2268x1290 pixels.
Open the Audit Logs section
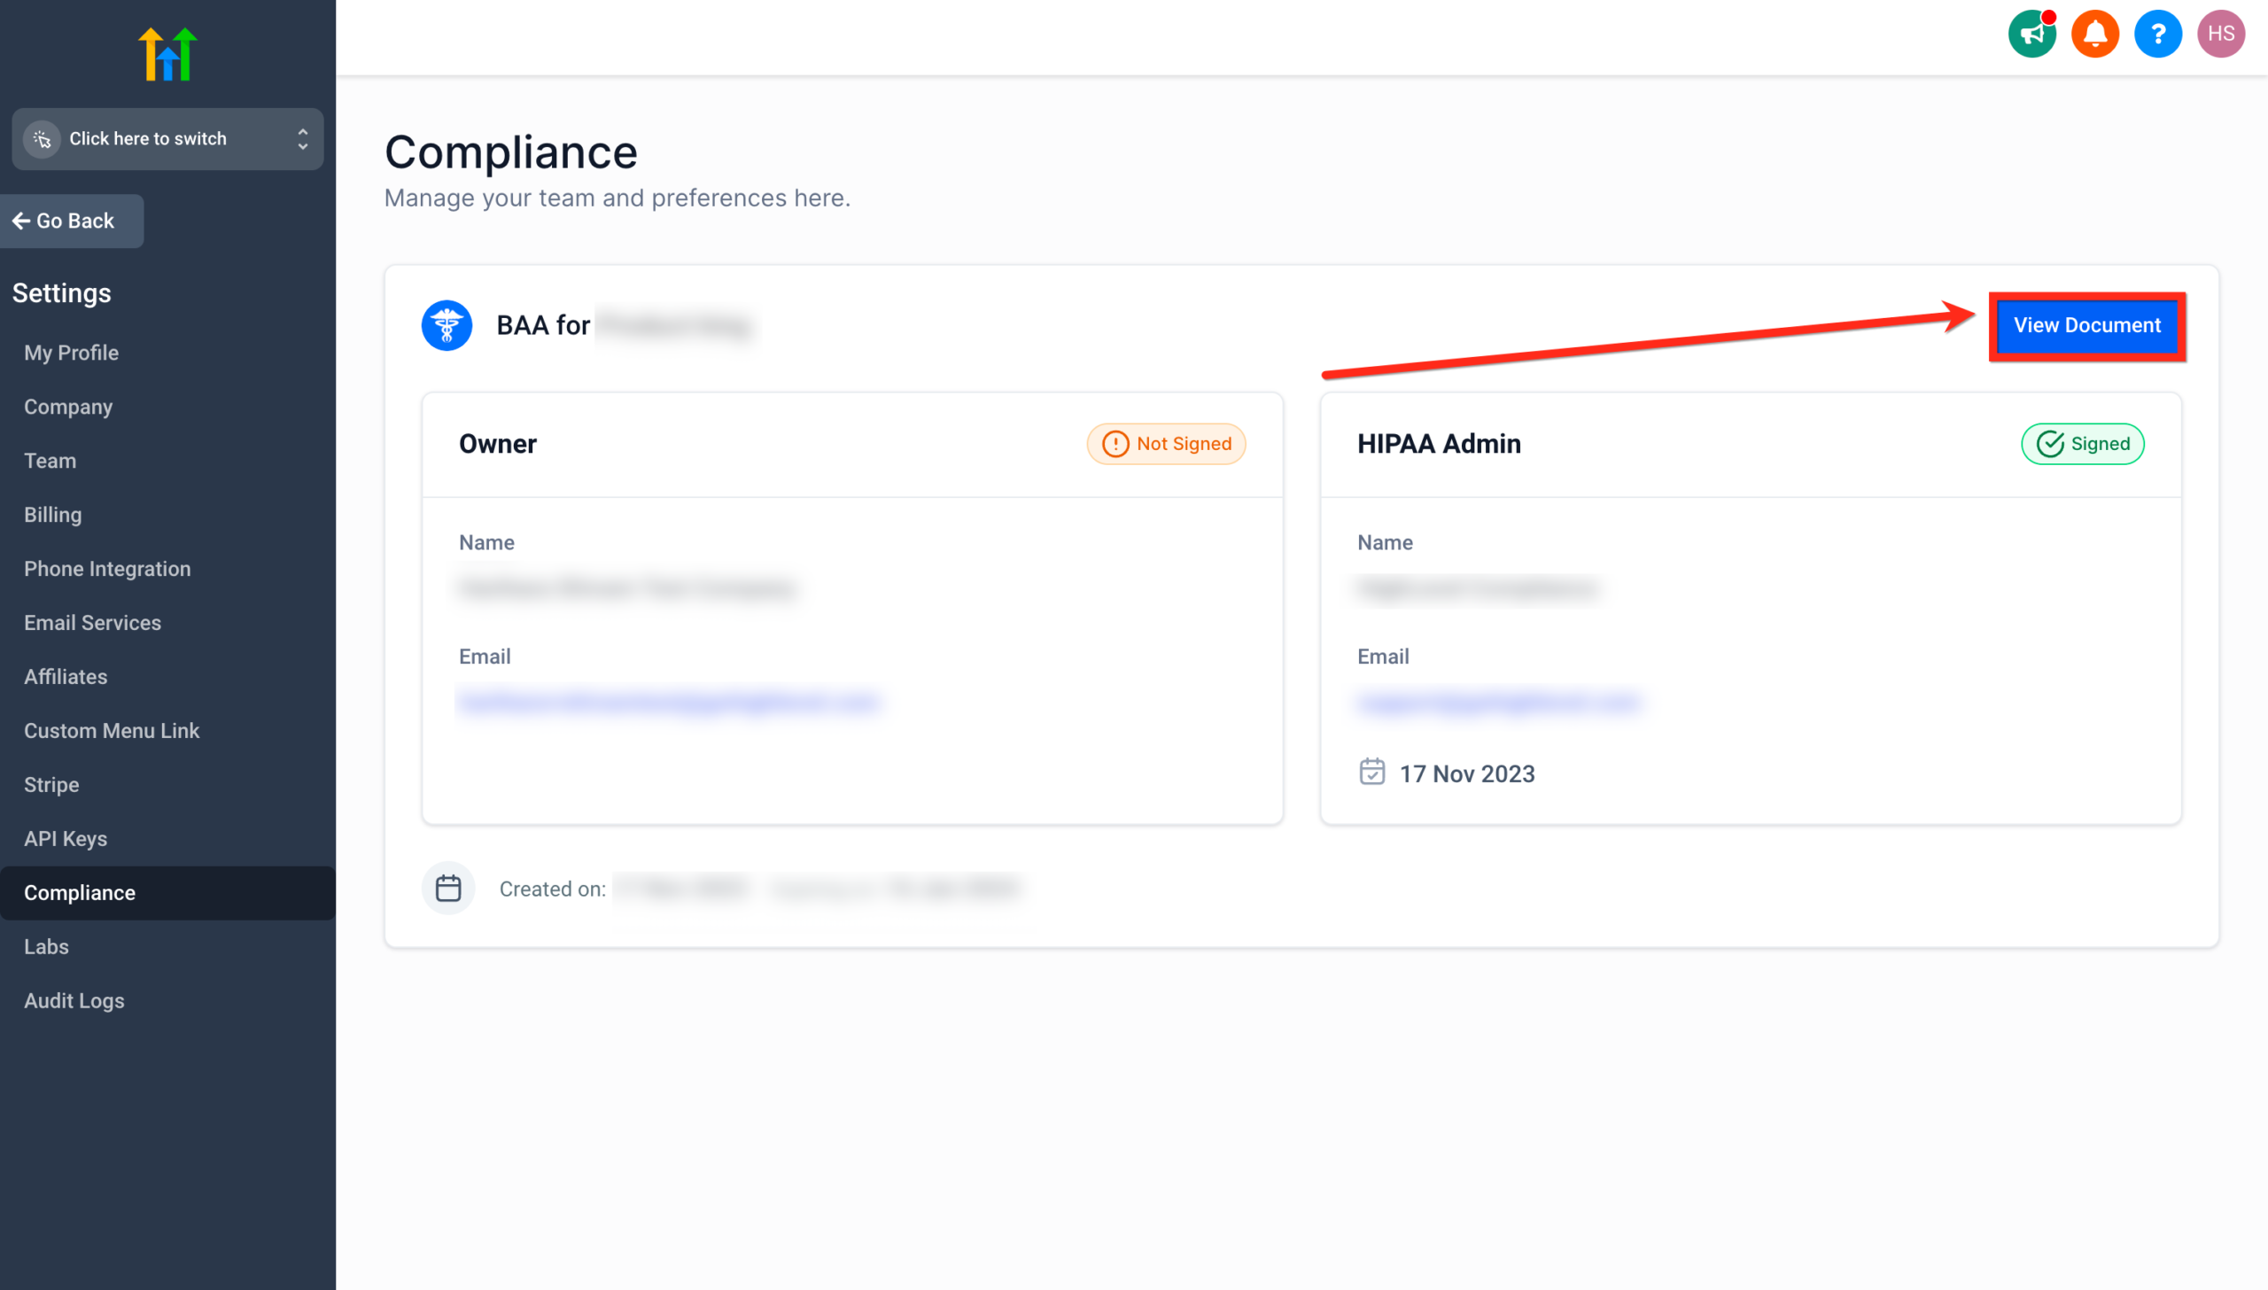tap(74, 1000)
